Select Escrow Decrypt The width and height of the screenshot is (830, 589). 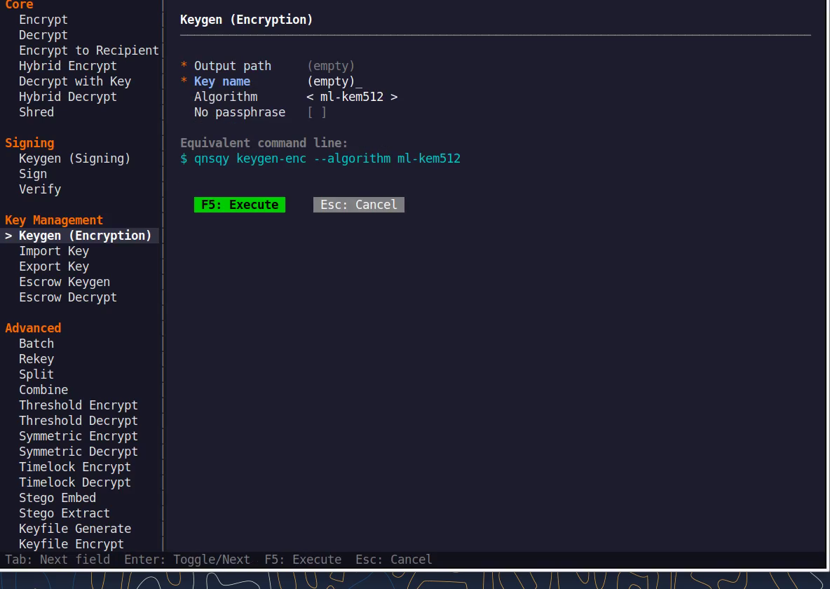pos(68,297)
